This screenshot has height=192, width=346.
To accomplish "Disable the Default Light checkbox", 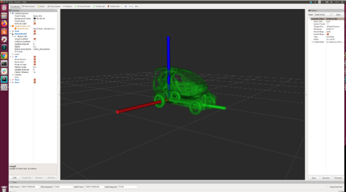I will [x=34, y=24].
